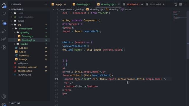
Task: Click the components breadcrumb
Action: 65,9
